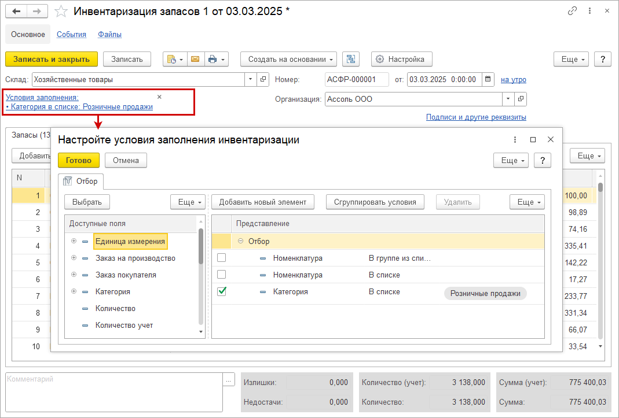Go back with the left arrow button
This screenshot has height=418, width=619.
coord(16,12)
